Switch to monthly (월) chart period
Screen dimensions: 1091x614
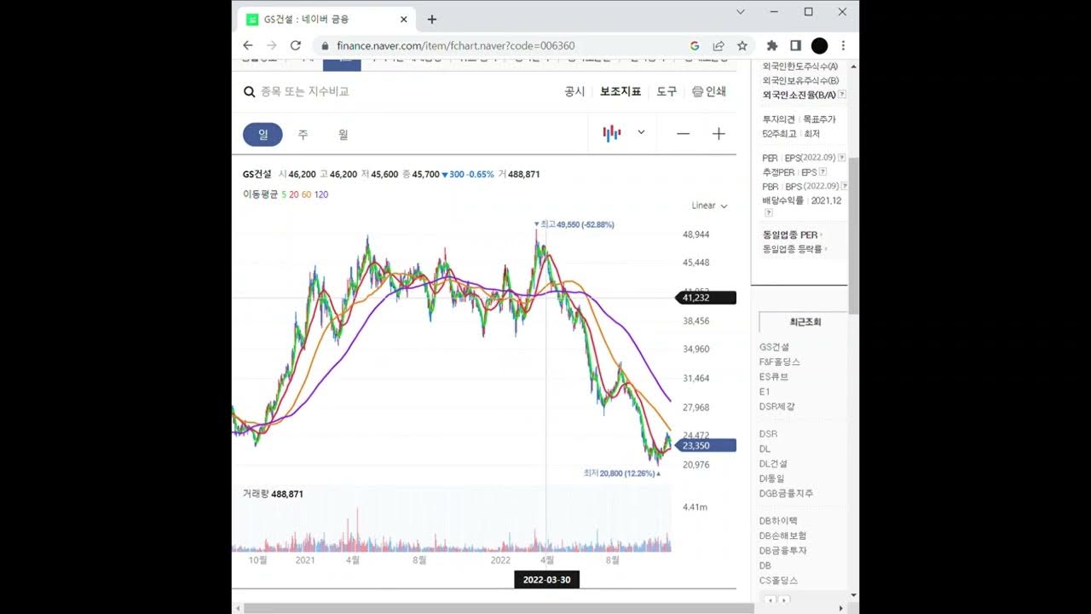[343, 134]
